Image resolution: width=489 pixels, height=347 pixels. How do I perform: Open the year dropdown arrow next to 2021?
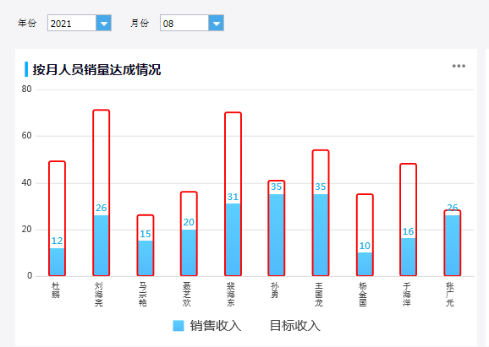pos(103,23)
